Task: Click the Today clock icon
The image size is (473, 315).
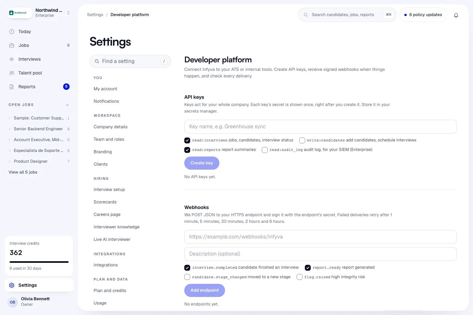Action: click(x=12, y=32)
